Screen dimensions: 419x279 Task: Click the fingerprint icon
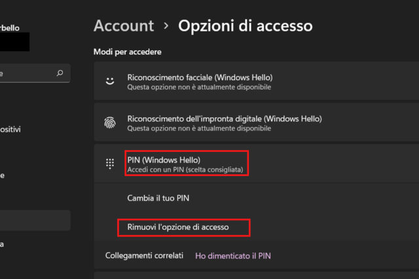[110, 122]
